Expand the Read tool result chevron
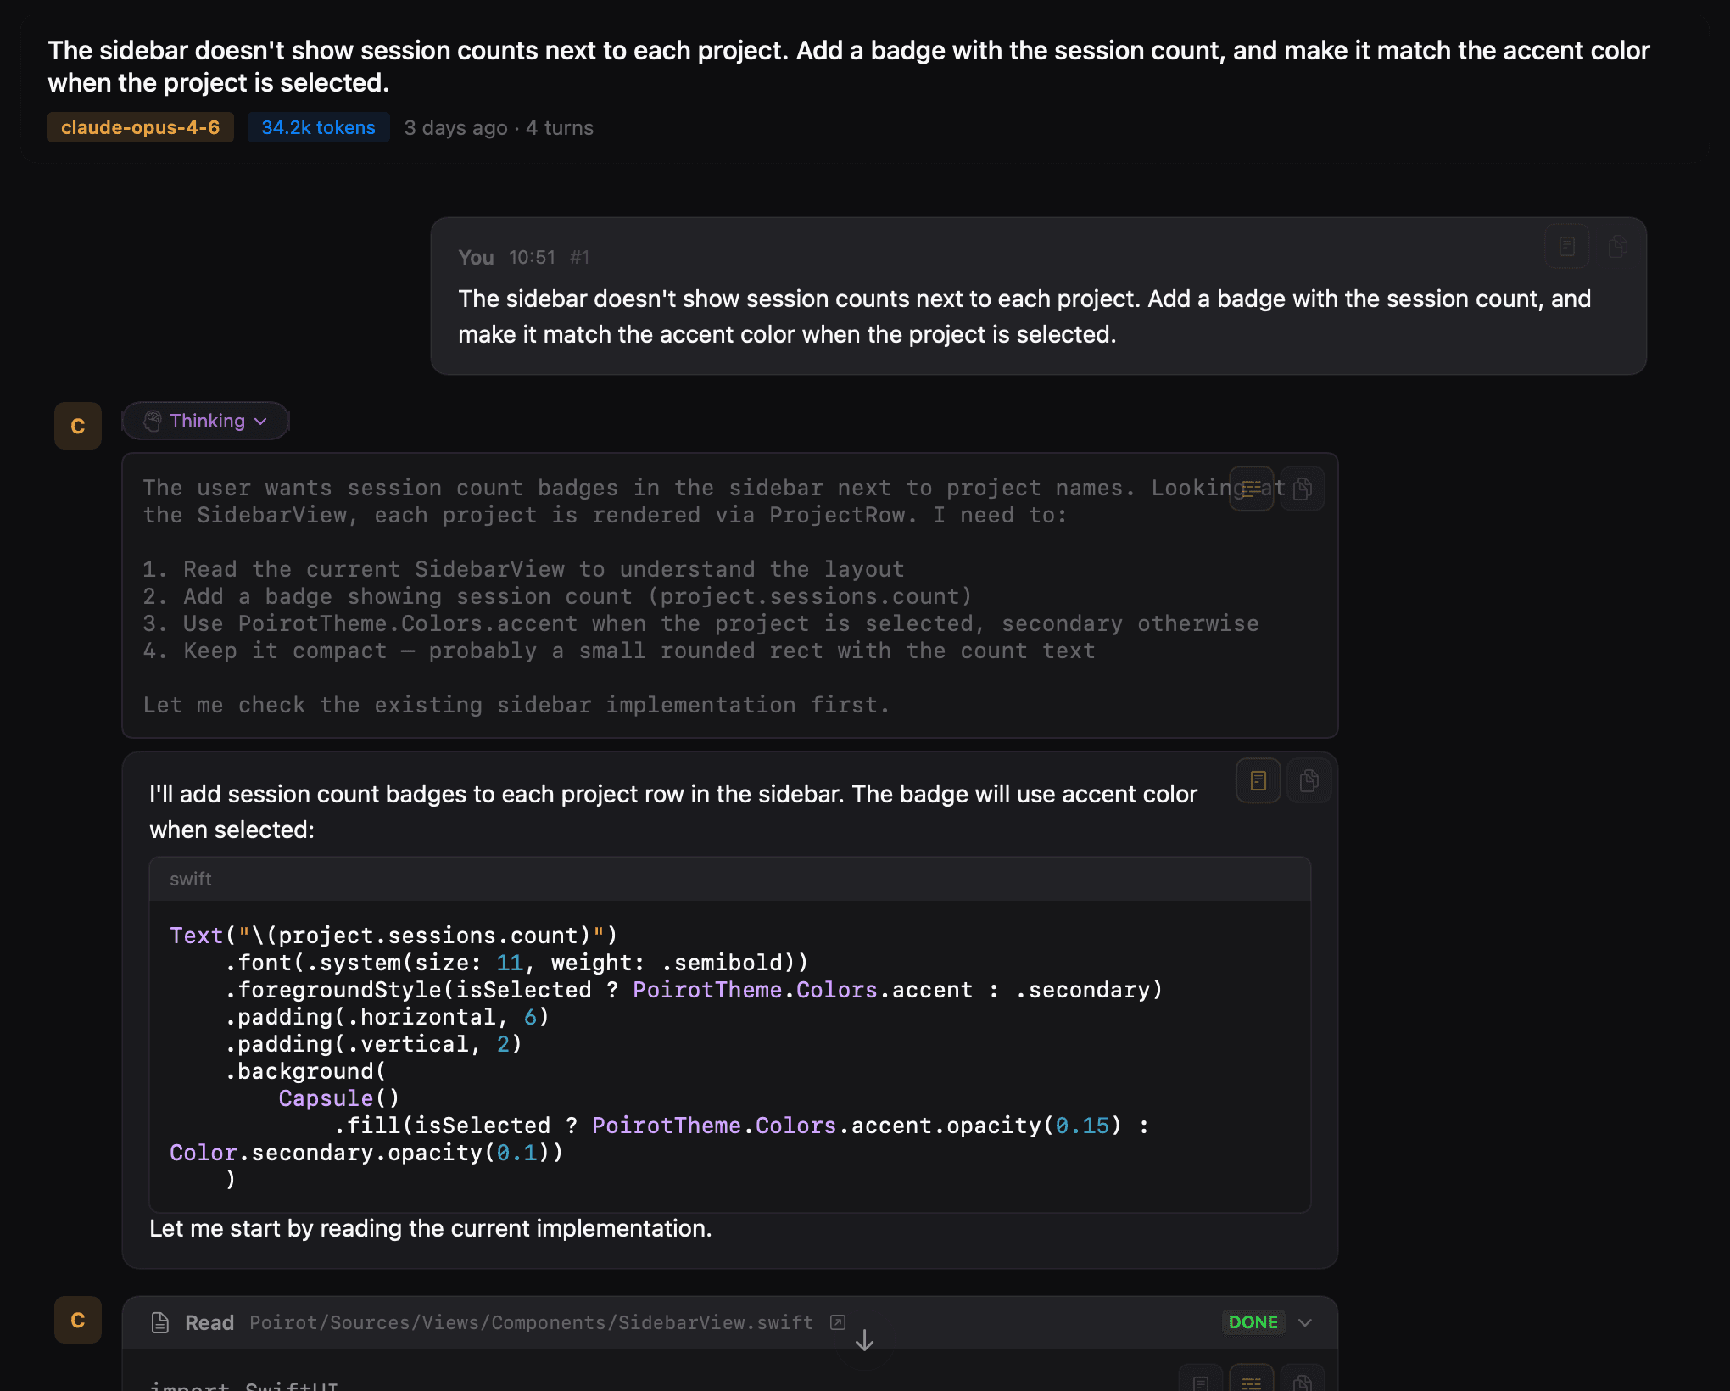1730x1391 pixels. pos(1305,1322)
